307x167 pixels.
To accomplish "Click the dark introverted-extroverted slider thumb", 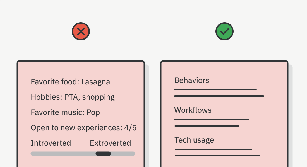I will (103, 154).
